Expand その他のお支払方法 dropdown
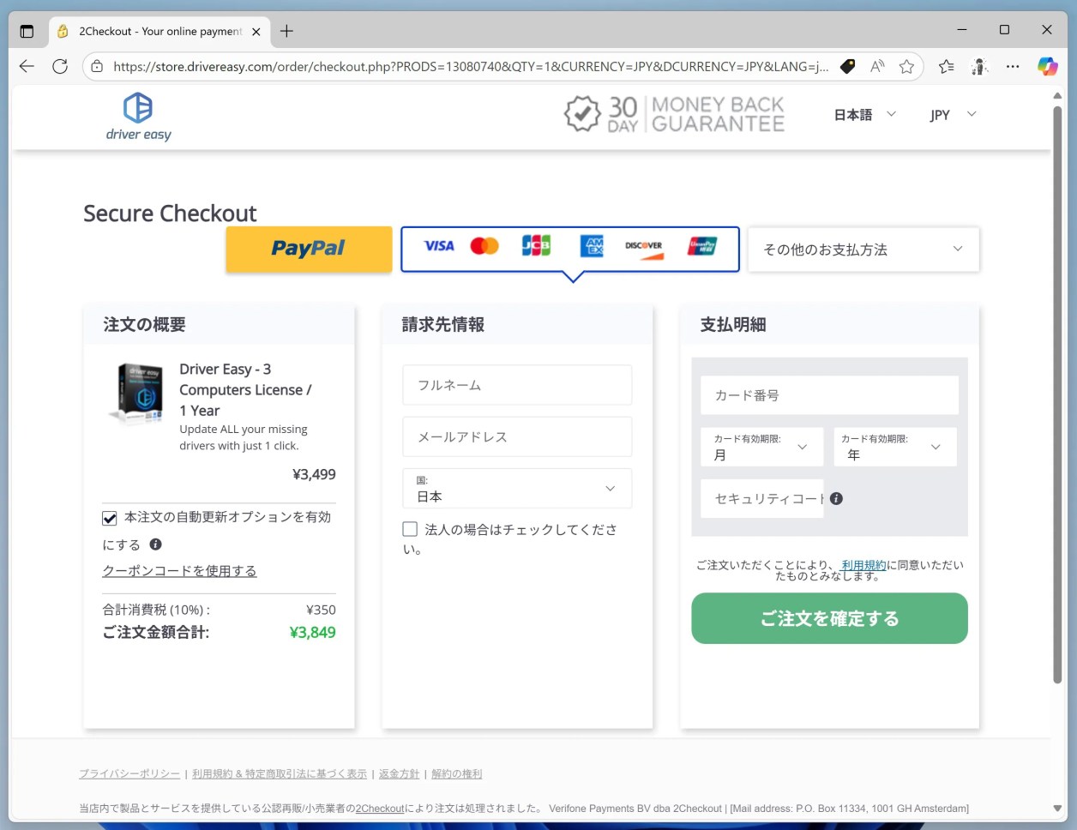Image resolution: width=1077 pixels, height=830 pixels. pyautogui.click(x=863, y=250)
